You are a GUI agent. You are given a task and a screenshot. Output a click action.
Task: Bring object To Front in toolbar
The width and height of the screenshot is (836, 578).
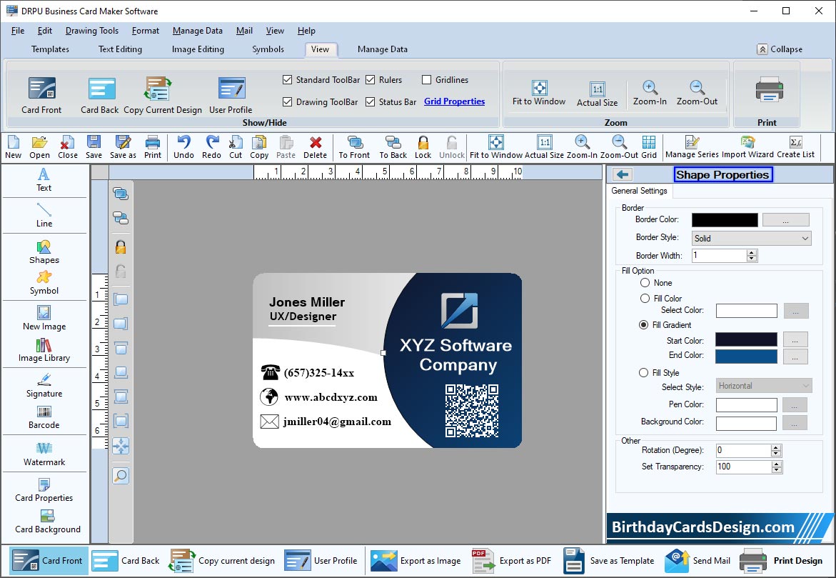(354, 147)
